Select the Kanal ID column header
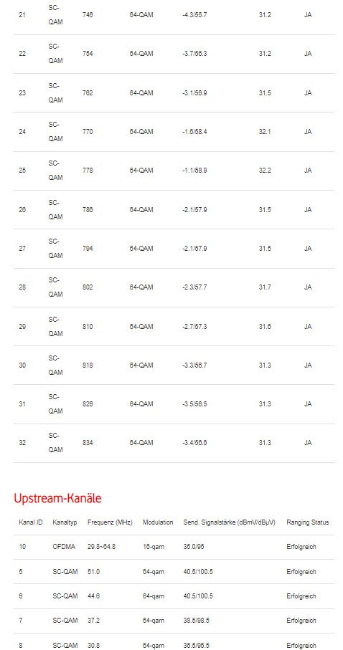 (x=31, y=522)
